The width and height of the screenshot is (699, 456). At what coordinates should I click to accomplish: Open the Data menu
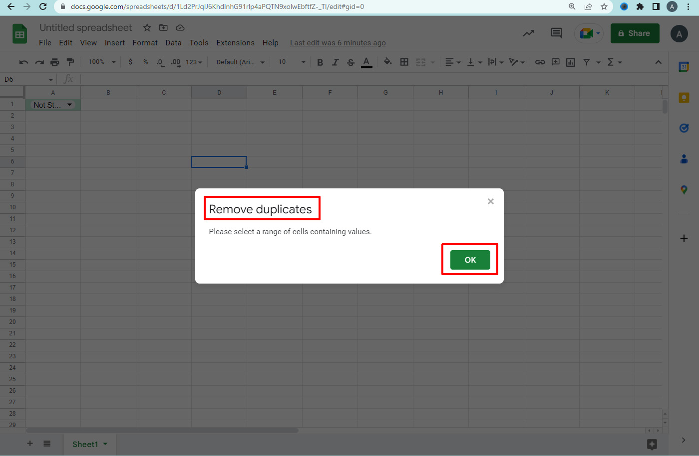pyautogui.click(x=173, y=43)
